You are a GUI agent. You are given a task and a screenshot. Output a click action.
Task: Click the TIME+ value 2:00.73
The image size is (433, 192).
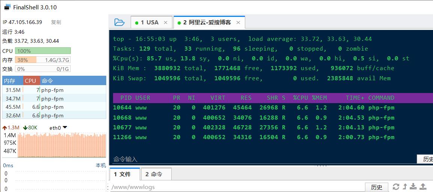351,137
